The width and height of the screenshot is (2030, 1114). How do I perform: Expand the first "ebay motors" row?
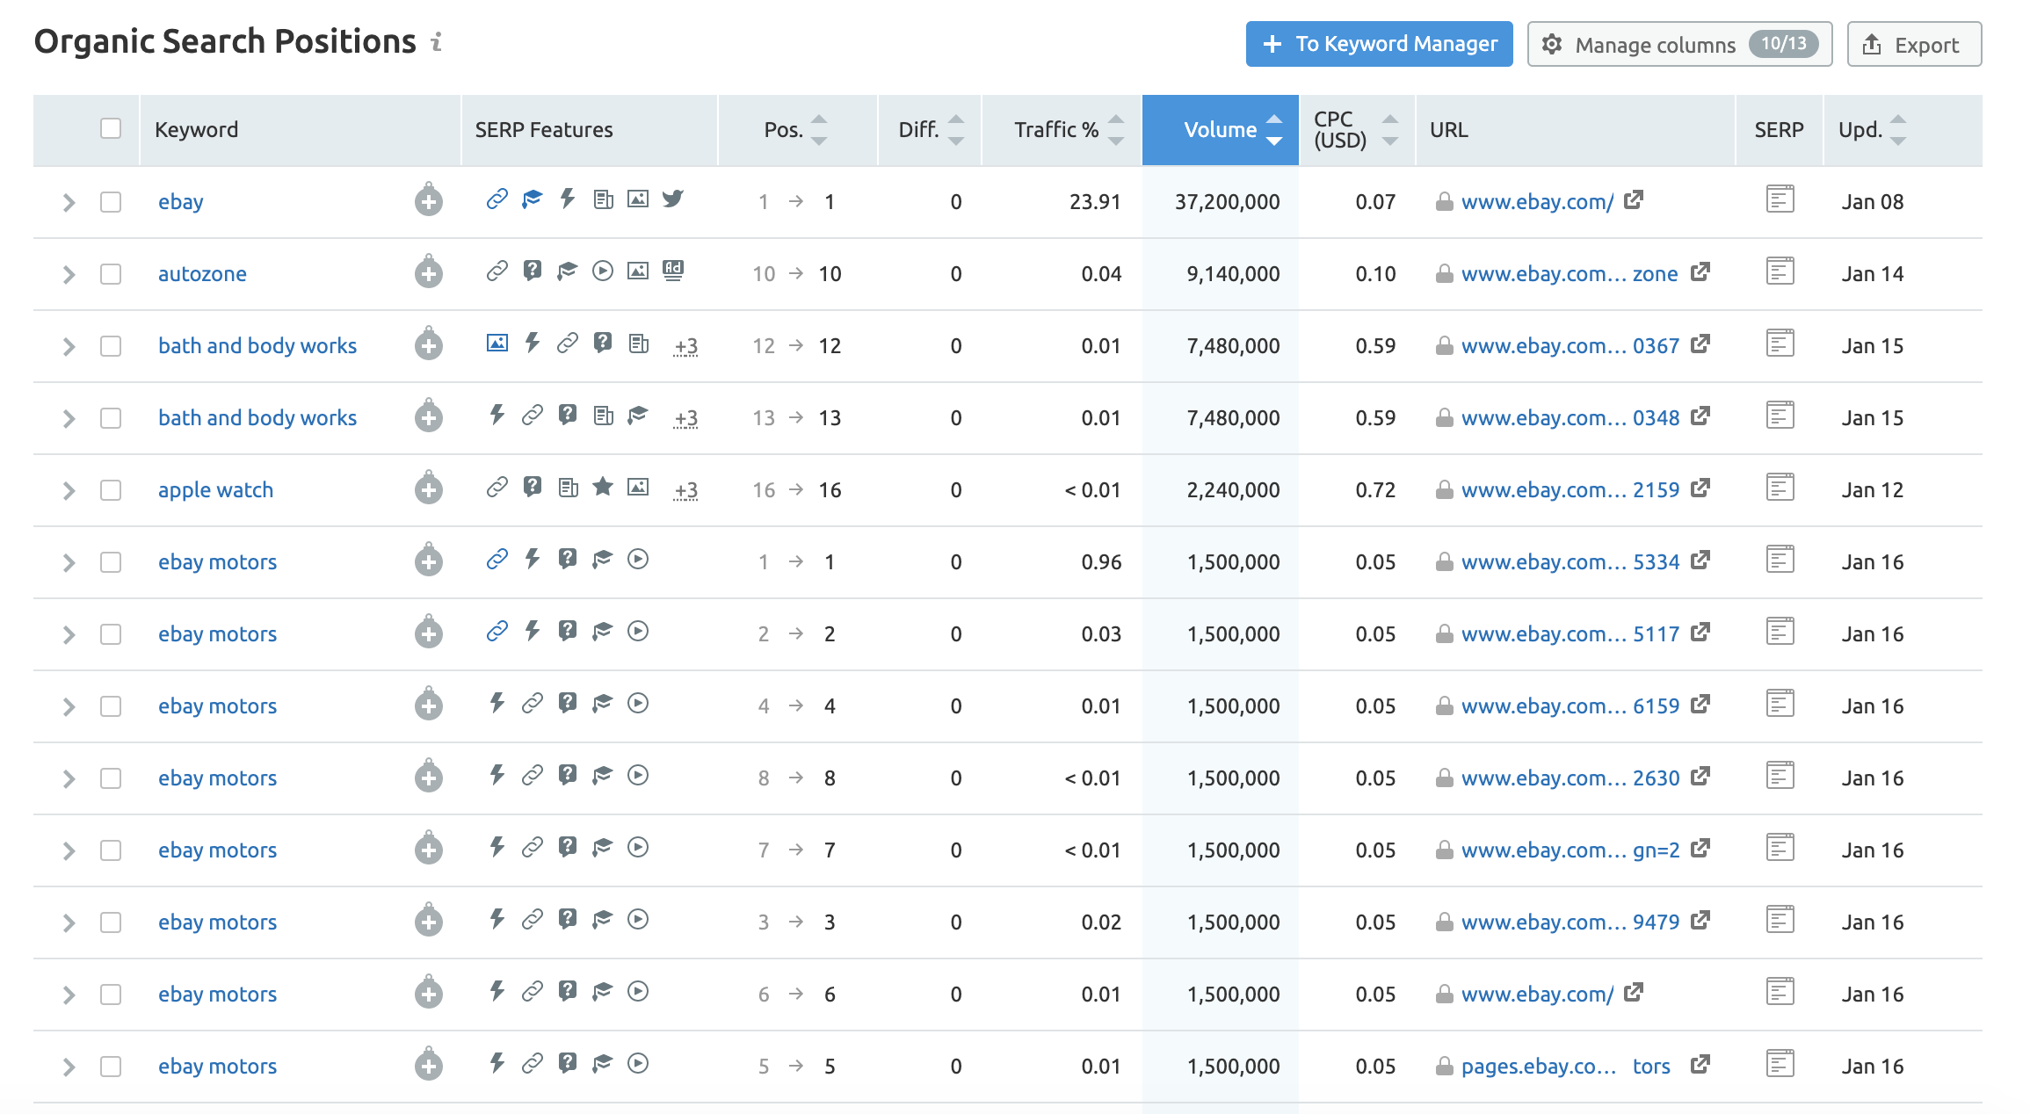click(x=68, y=561)
